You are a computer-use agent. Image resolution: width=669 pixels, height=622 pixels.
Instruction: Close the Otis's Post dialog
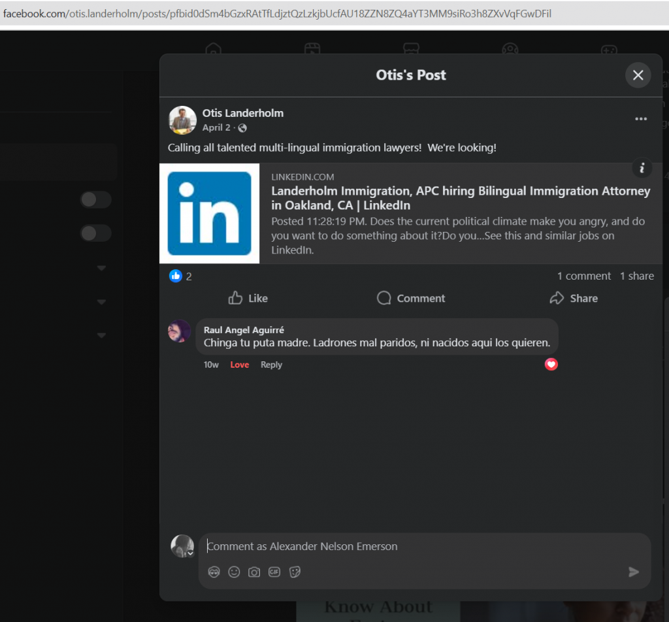click(638, 75)
